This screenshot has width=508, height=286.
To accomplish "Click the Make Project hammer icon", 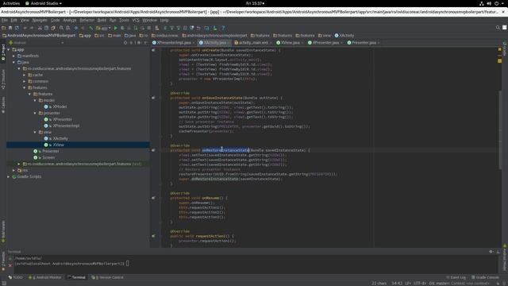I will click(91, 29).
